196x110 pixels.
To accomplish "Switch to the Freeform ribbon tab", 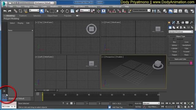I will pyautogui.click(x=23, y=16).
